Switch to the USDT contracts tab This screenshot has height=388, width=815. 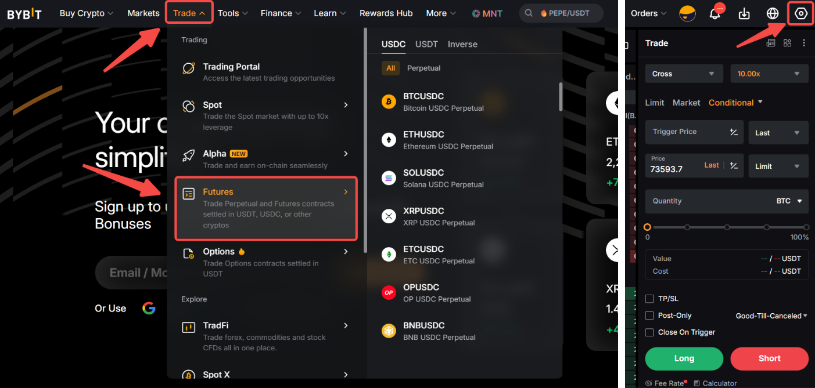coord(426,44)
